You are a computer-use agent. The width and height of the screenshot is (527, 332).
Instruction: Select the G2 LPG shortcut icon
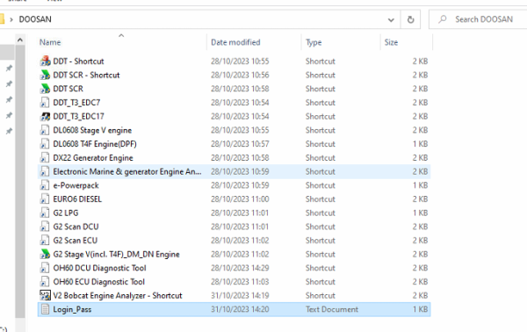tap(45, 213)
